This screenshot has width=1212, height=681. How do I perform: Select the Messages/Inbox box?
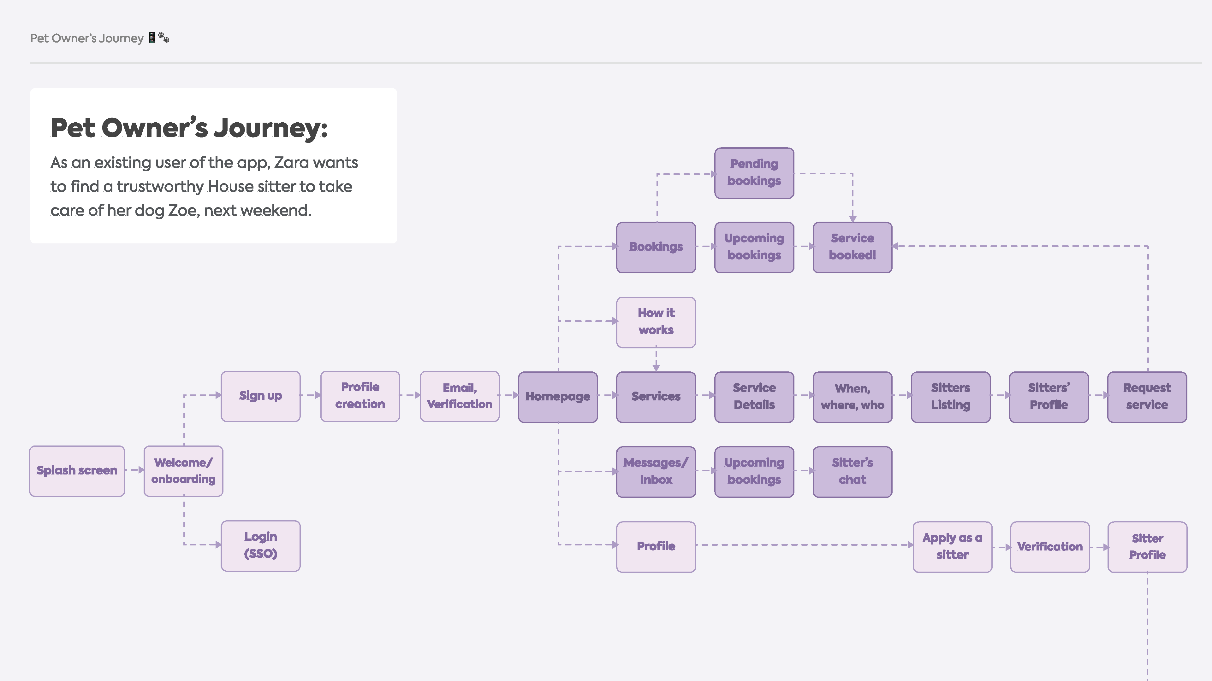[656, 471]
